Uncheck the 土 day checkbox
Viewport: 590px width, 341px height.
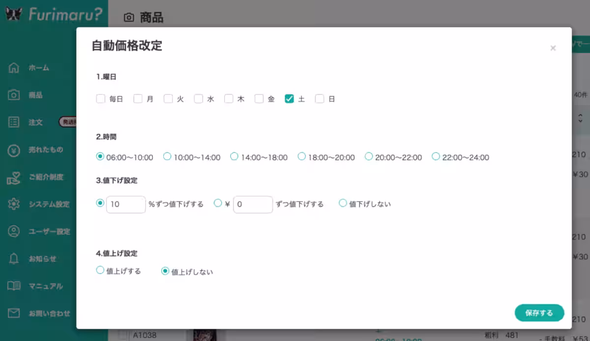click(290, 98)
